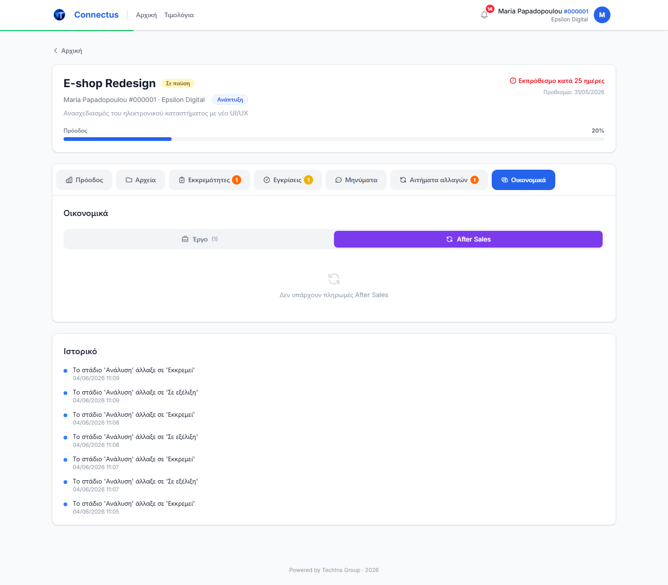
Task: Click the red 14 notification badge
Action: [490, 9]
